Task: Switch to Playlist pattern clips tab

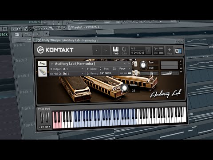Action: (38, 34)
